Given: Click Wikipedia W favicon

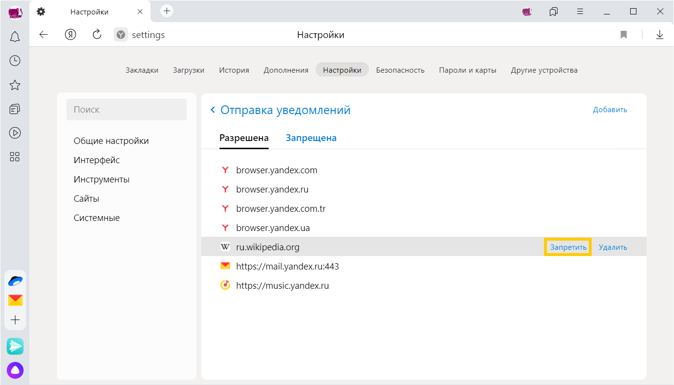Looking at the screenshot, I should (225, 247).
